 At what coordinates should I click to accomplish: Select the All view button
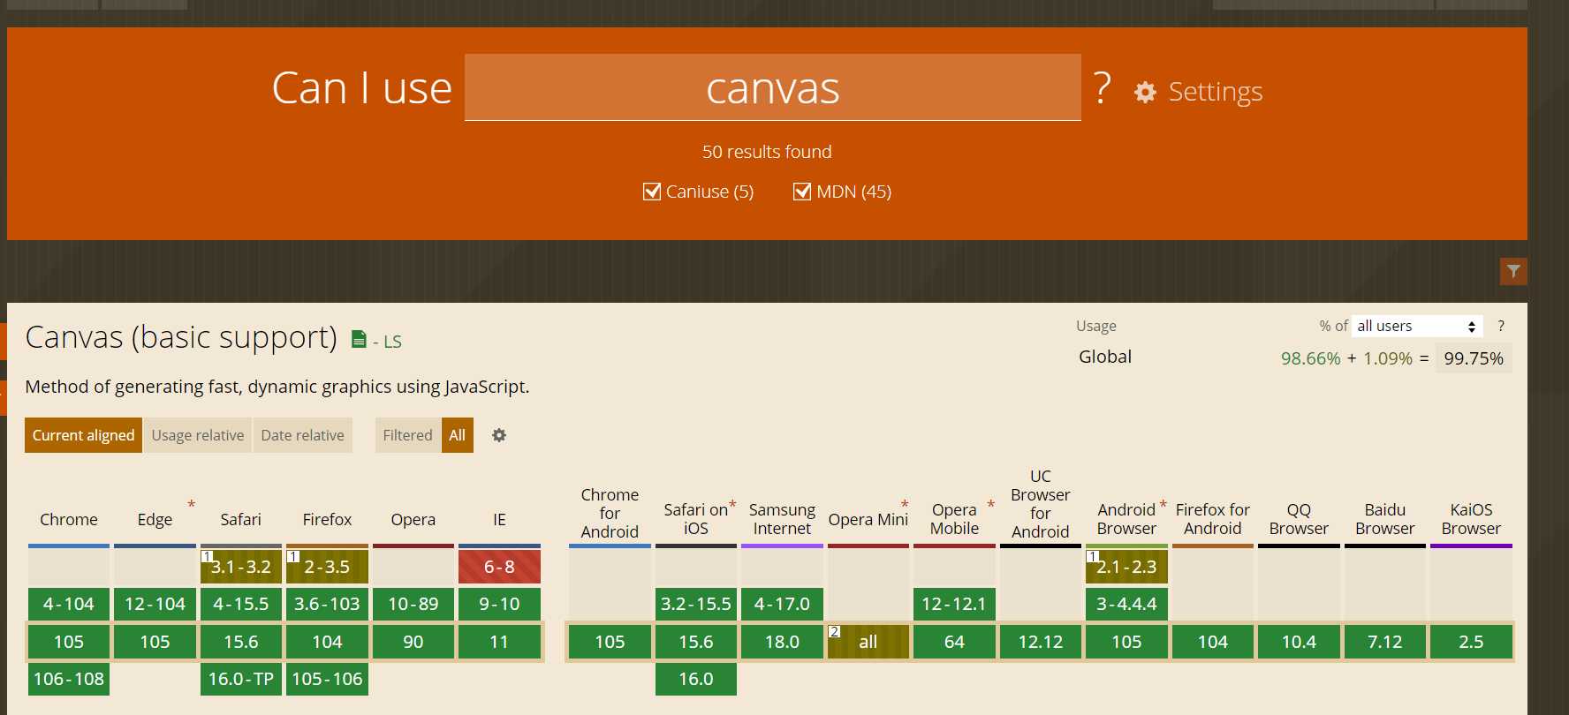point(458,435)
